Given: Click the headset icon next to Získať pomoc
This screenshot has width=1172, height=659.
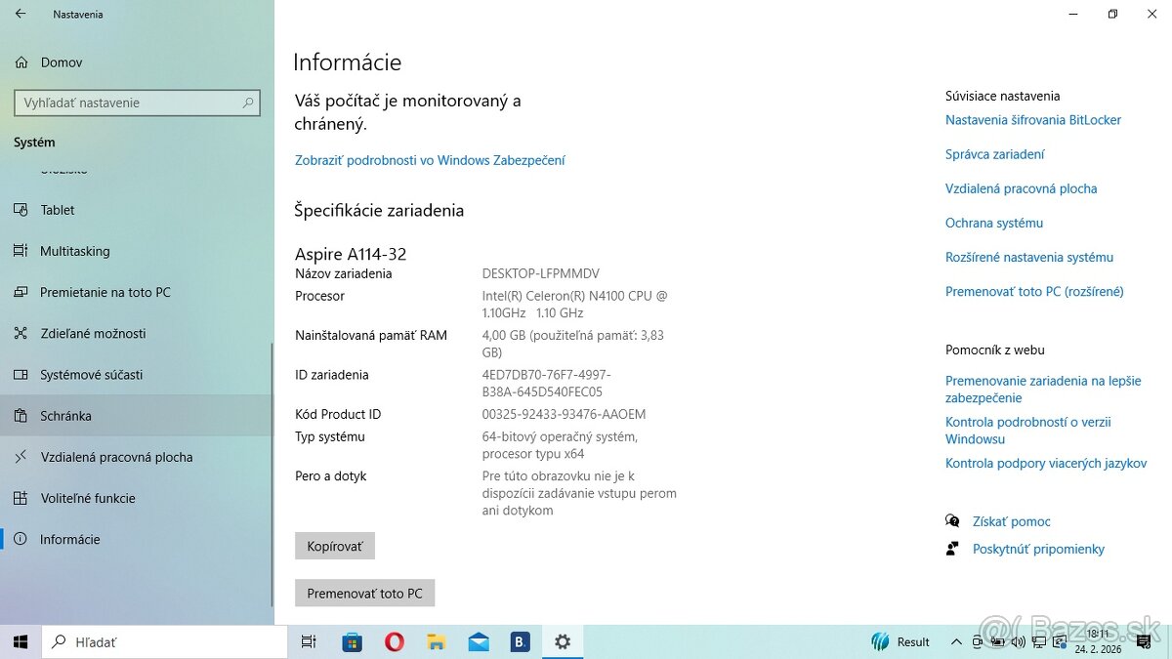Looking at the screenshot, I should click(952, 520).
